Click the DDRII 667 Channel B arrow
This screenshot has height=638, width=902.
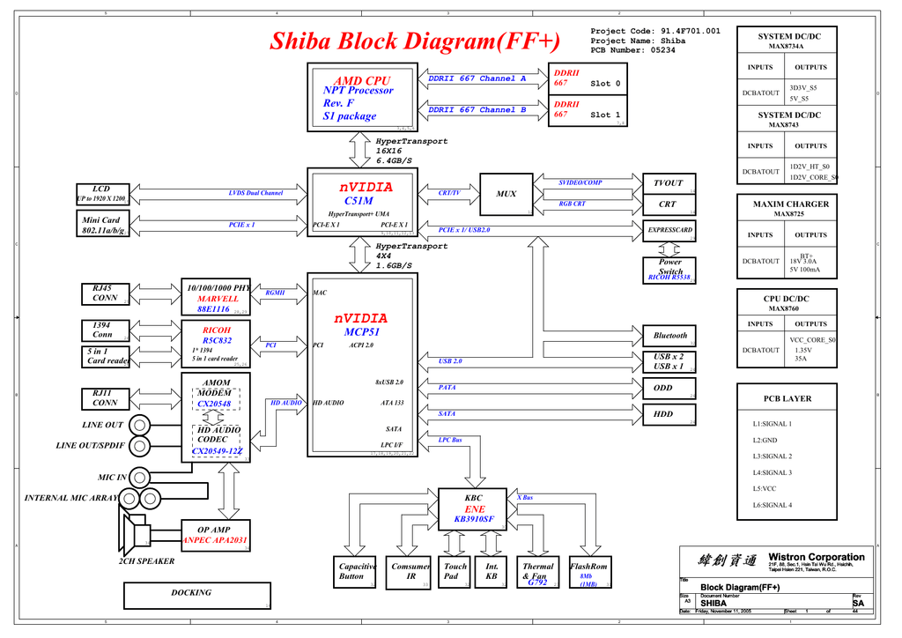[484, 110]
